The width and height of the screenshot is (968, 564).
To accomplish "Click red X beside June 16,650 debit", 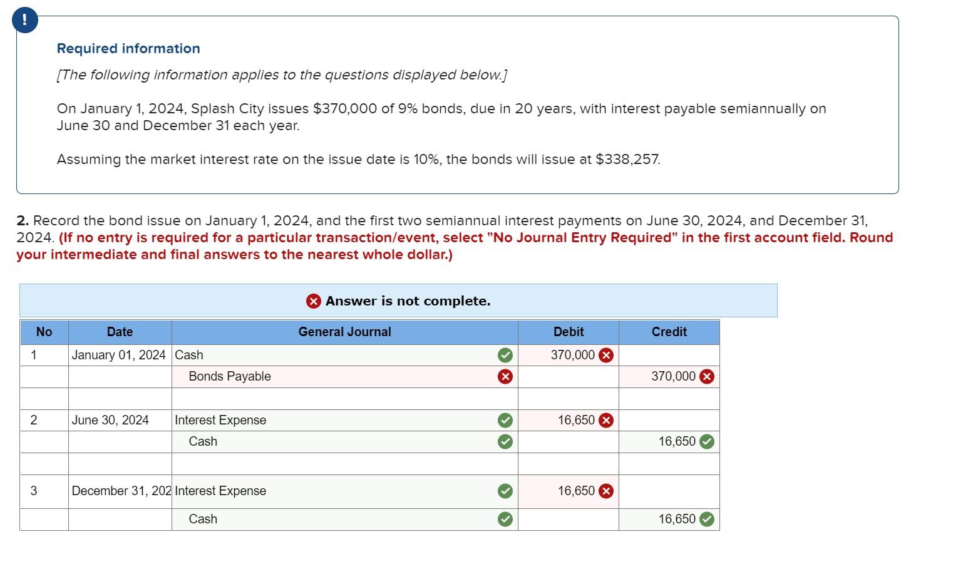I will point(605,420).
